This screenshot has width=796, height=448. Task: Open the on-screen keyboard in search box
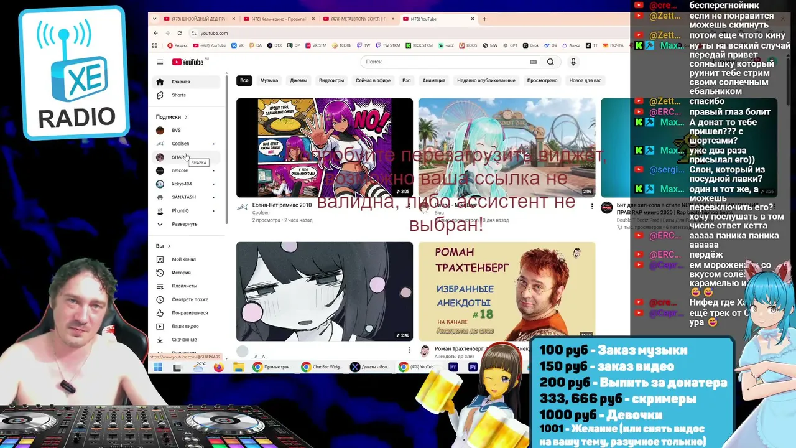(x=533, y=62)
